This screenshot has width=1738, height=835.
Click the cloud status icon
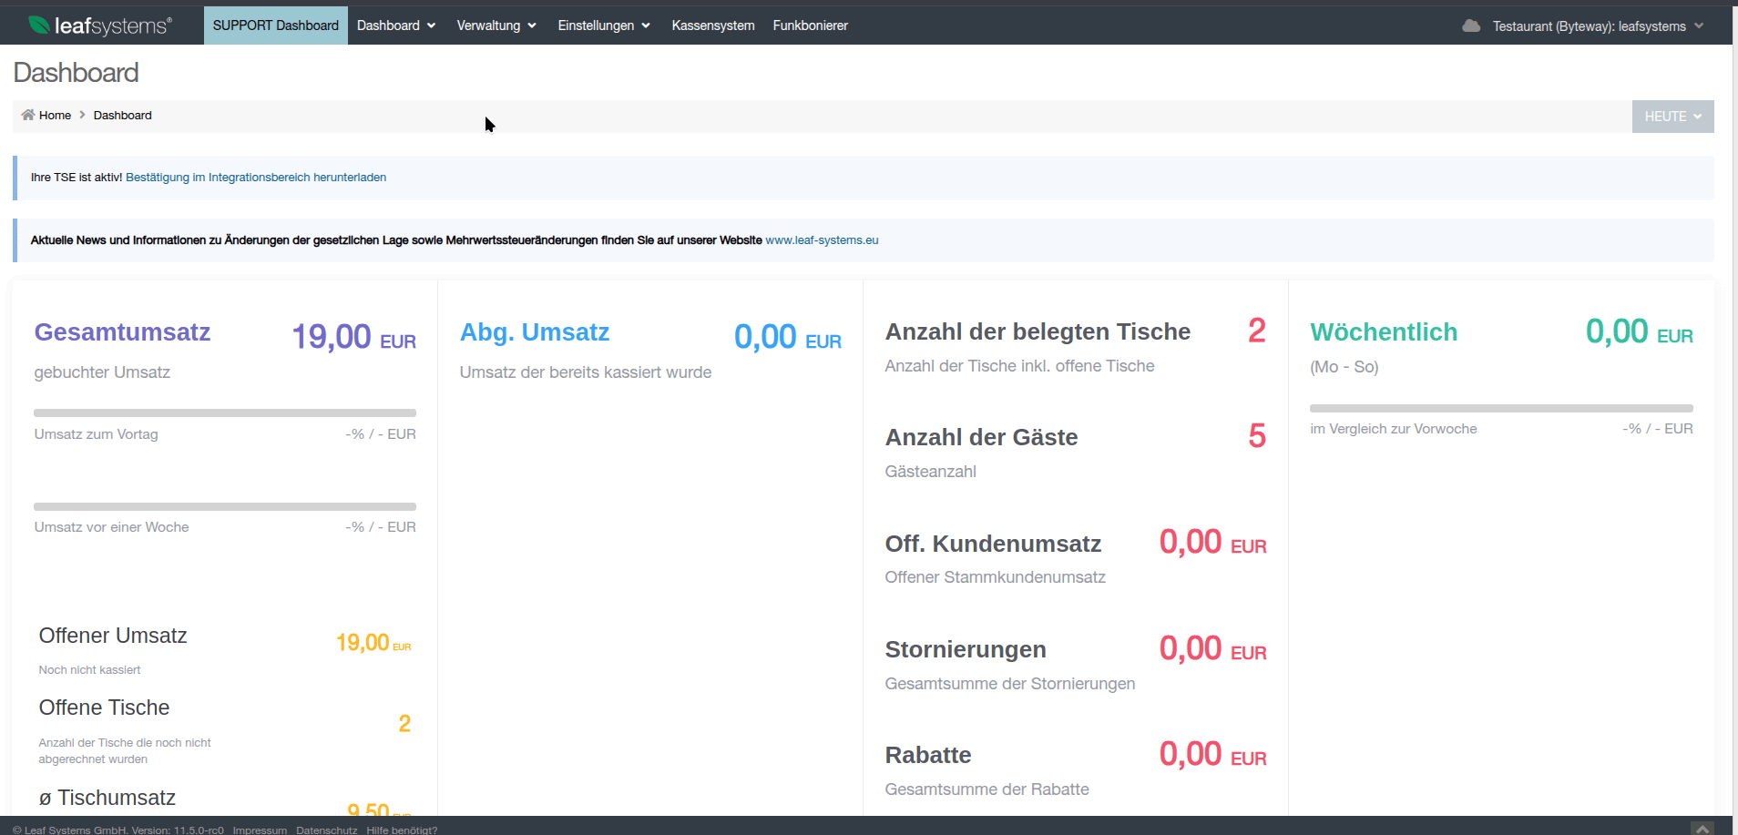coord(1470,25)
